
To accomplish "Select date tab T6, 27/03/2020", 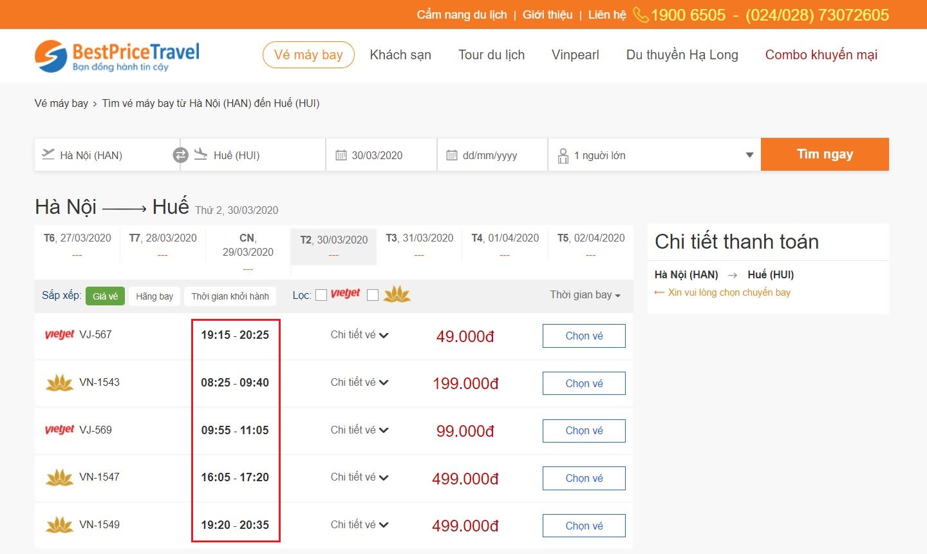I will click(x=77, y=245).
